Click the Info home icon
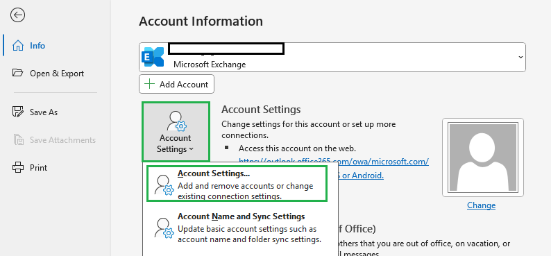The height and width of the screenshot is (256, 551). 18,46
